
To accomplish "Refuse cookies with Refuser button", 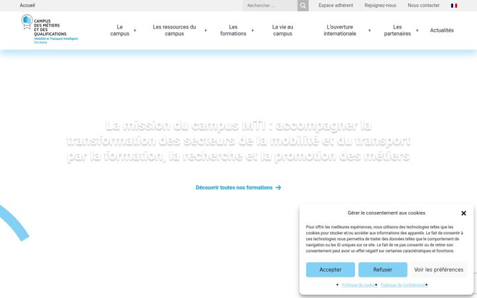I will (383, 270).
